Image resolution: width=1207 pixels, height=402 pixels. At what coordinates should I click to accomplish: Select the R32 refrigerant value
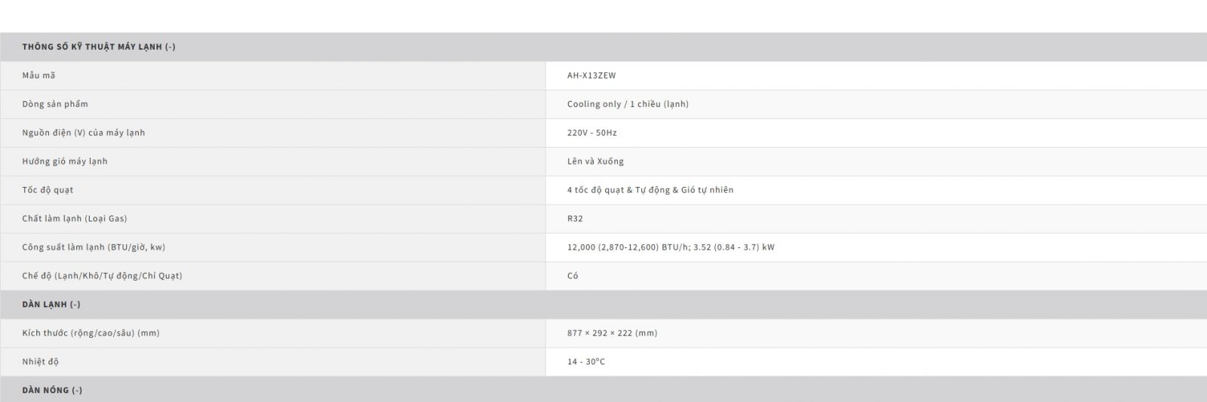pyautogui.click(x=575, y=219)
